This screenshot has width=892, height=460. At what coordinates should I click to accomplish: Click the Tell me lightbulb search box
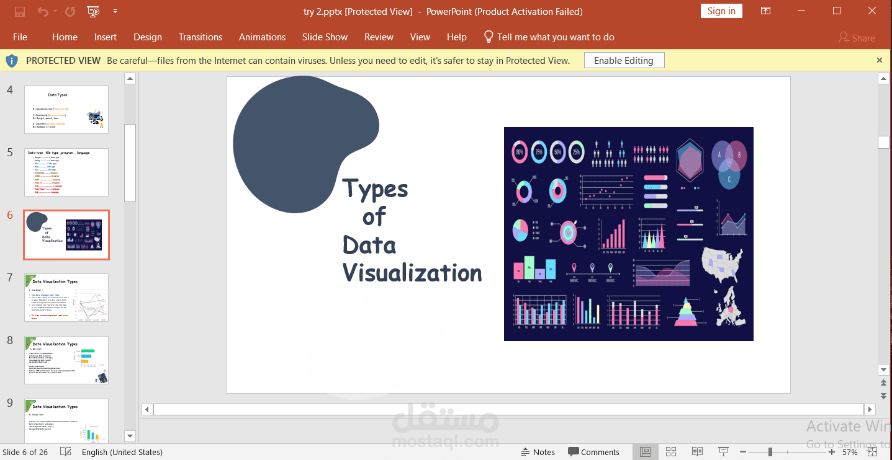point(549,37)
